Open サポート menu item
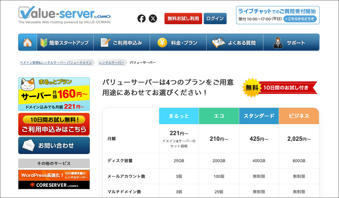The image size is (339, 198). coord(291,42)
